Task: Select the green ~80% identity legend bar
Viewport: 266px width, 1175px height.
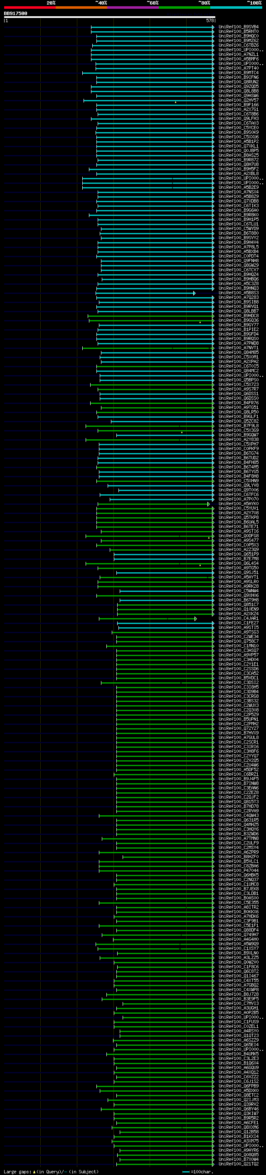Action: pos(185,8)
